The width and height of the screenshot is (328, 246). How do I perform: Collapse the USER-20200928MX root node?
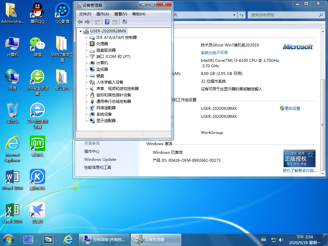(x=80, y=31)
